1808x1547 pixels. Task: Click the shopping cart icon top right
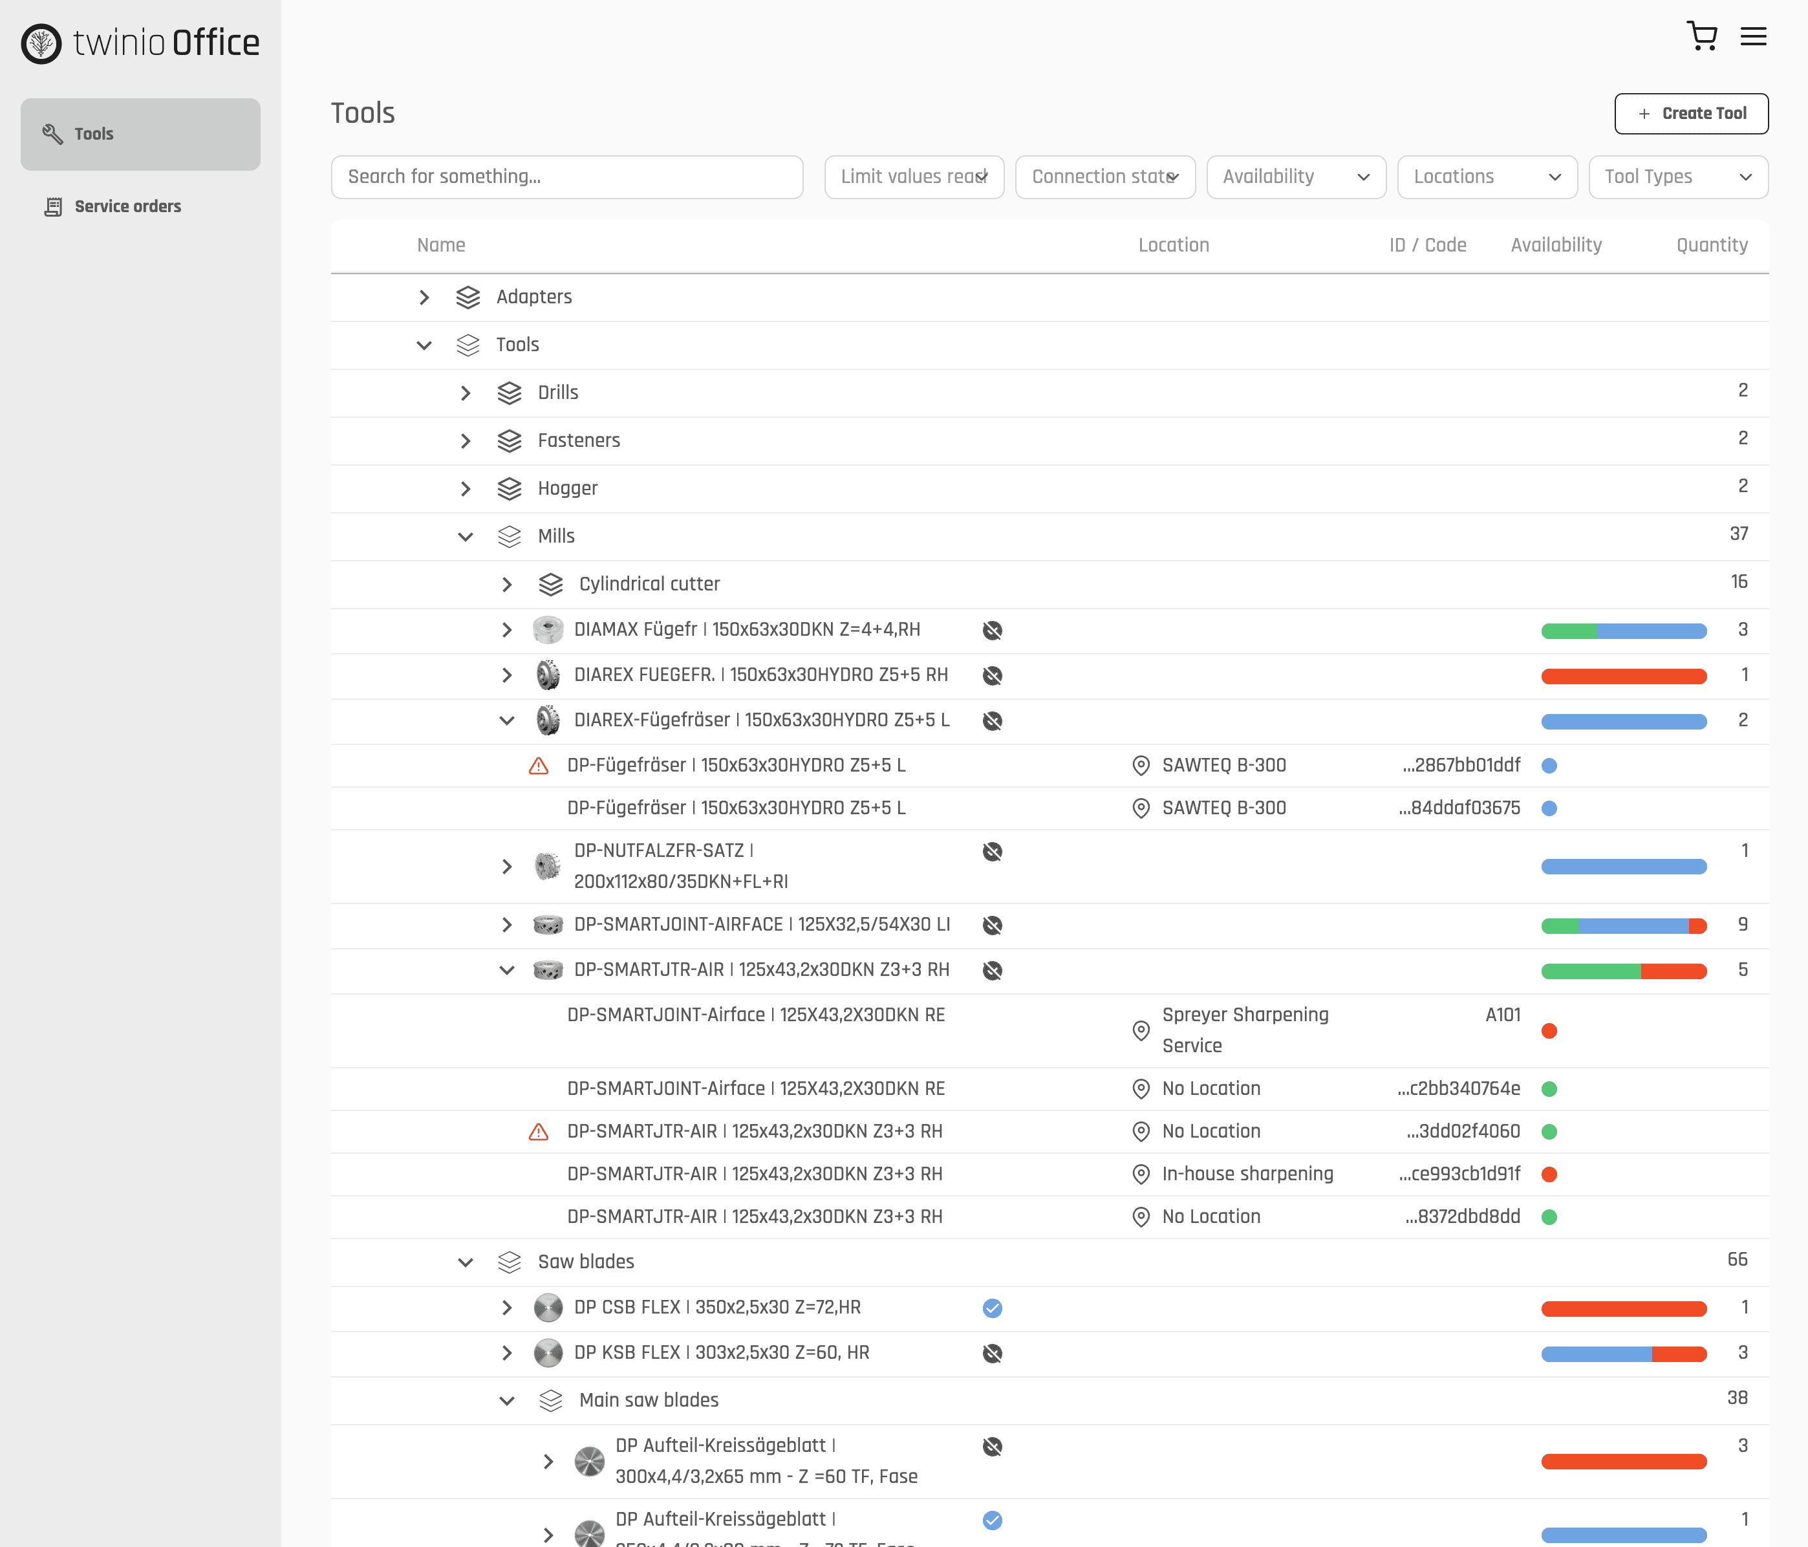tap(1703, 36)
